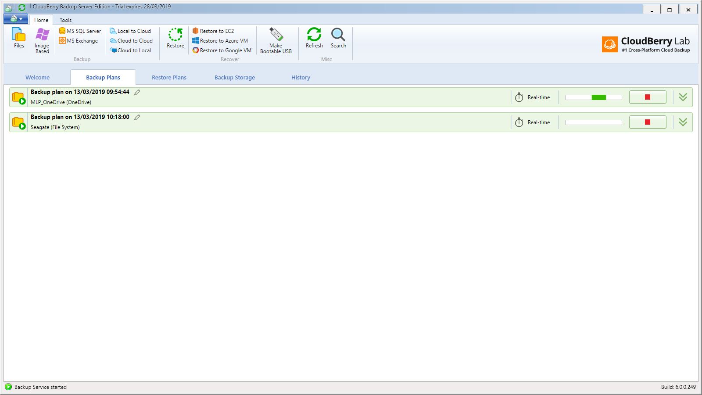Image resolution: width=702 pixels, height=395 pixels.
Task: Click the MLP_OneDrive plan progress bar
Action: tap(594, 97)
